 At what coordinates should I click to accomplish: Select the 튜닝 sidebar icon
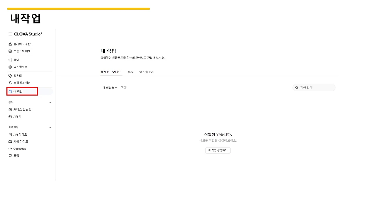(x=10, y=60)
